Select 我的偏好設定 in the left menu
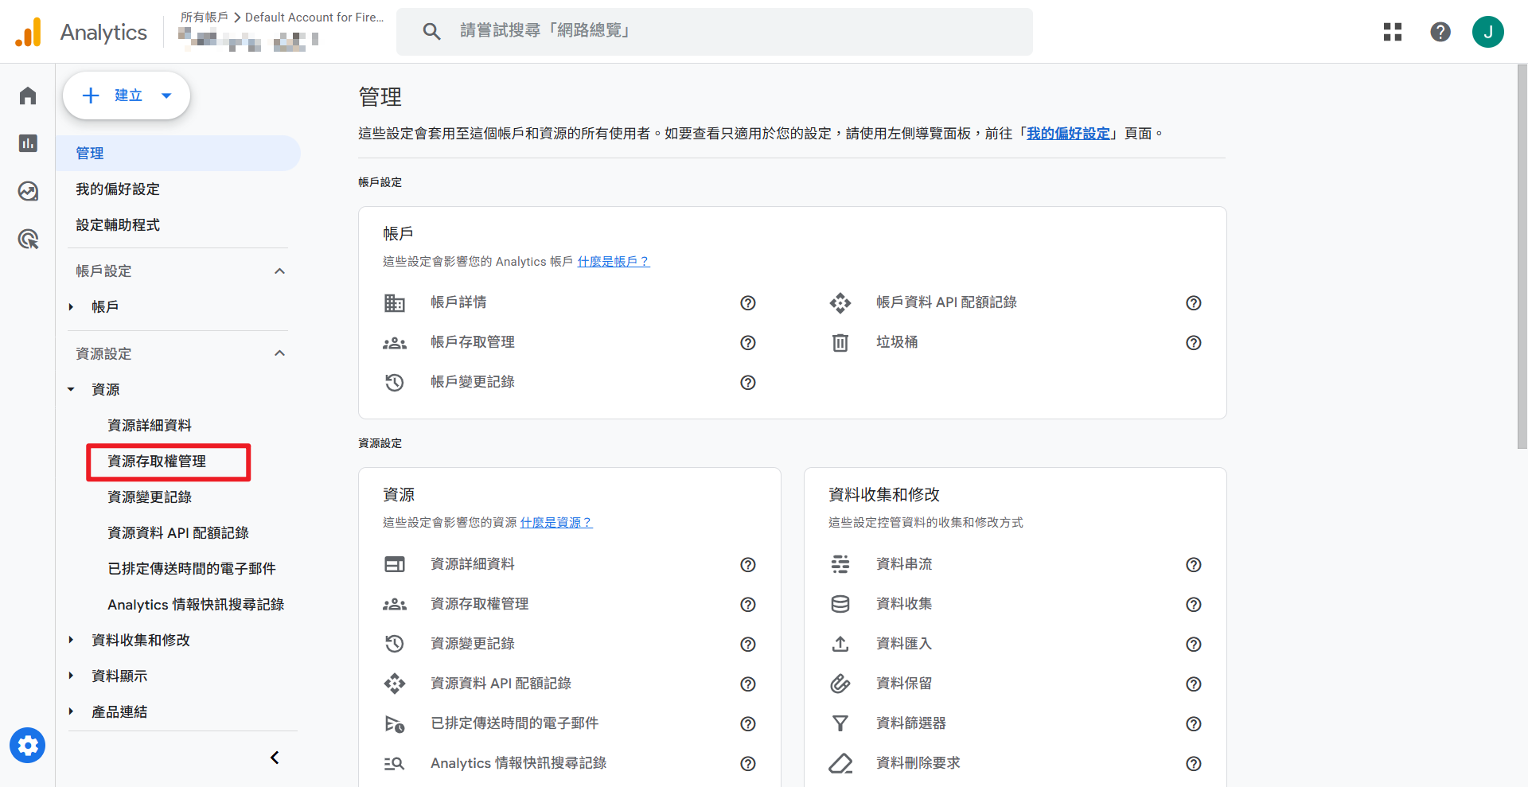The width and height of the screenshot is (1528, 787). (x=117, y=189)
